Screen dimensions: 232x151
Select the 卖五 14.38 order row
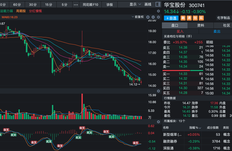click(x=183, y=48)
